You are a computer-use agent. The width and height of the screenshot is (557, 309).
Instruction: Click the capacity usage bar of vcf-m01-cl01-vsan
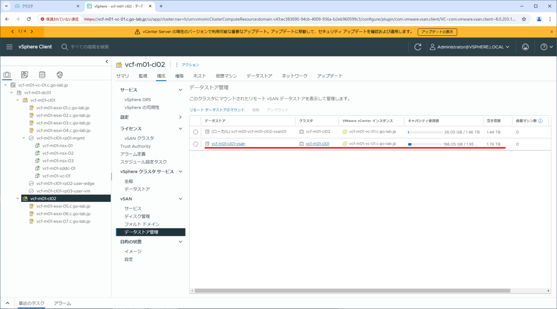425,144
